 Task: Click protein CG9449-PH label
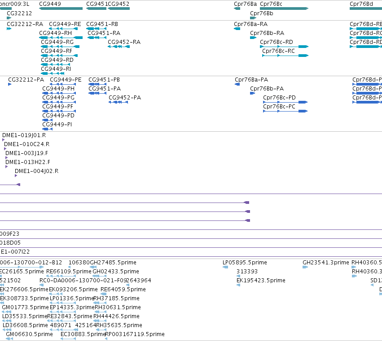[58, 89]
